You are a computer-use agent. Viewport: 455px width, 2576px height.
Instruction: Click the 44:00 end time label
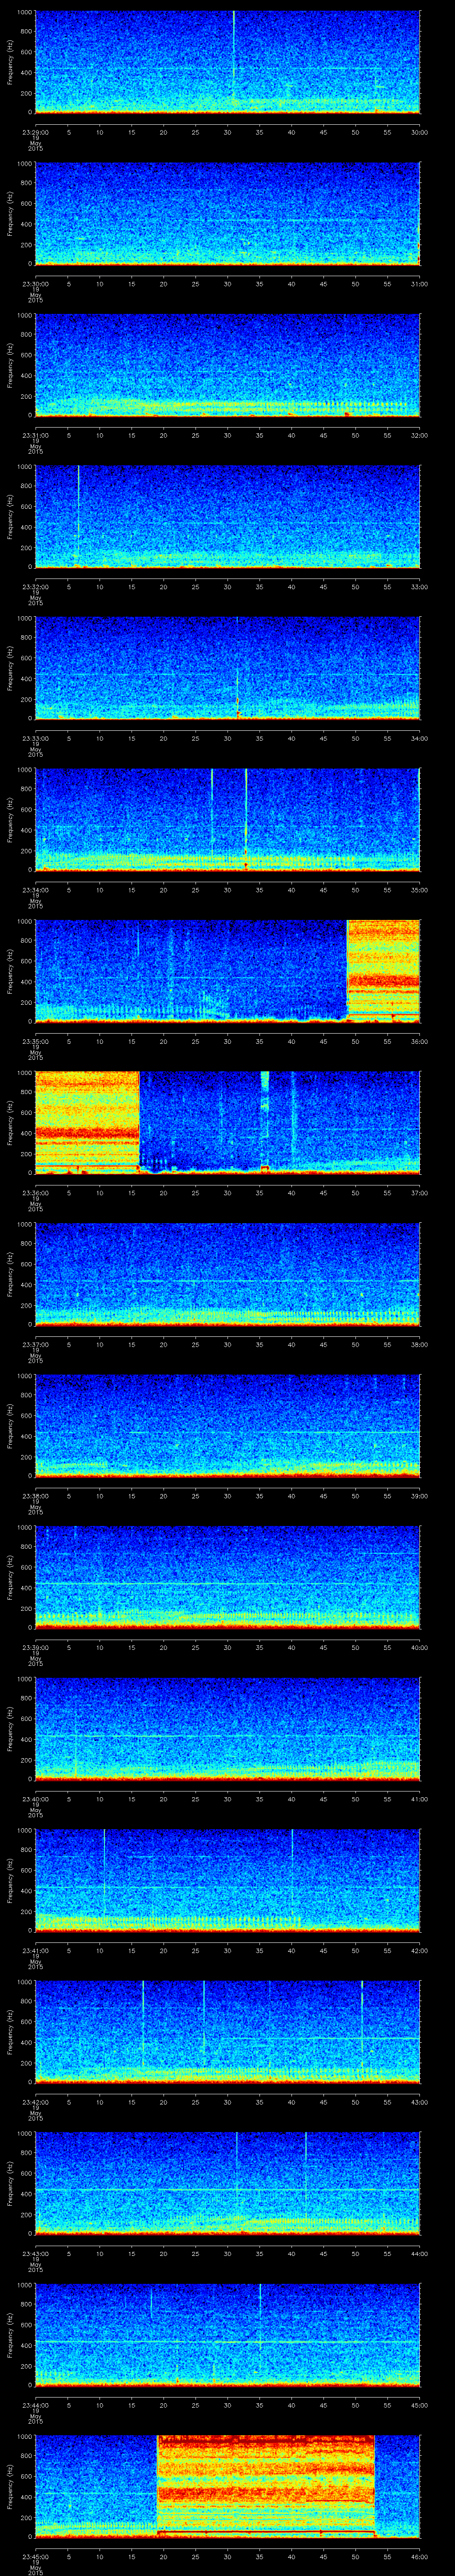[x=420, y=2254]
